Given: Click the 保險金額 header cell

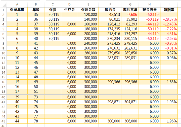Looking at the screenshot, I should pyautogui.click(x=88, y=10).
